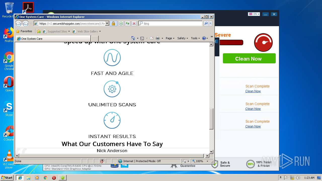Click the Add to Favorites Bar icon

click(39, 31)
